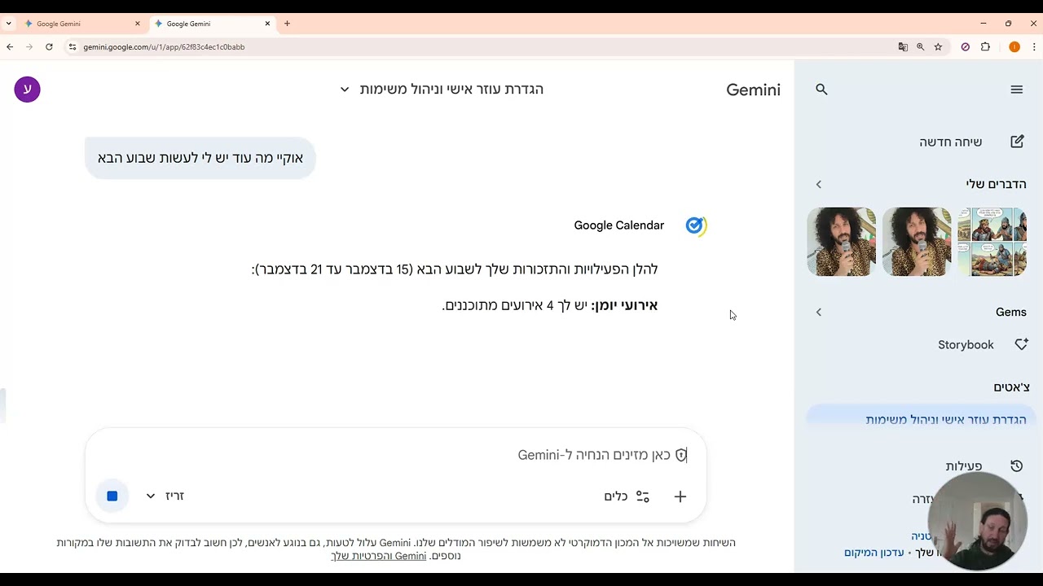Click the search chats magnifier icon
The height and width of the screenshot is (586, 1043).
tap(821, 90)
